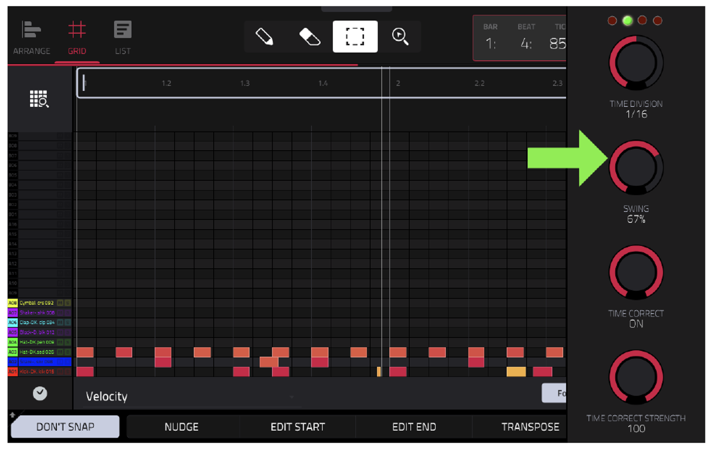Select the Pencil draw tool
Viewport: 713px width, 452px height.
coord(264,37)
